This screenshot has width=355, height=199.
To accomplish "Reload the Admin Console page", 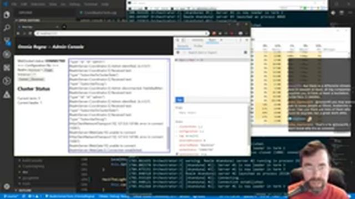I will click(x=30, y=33).
